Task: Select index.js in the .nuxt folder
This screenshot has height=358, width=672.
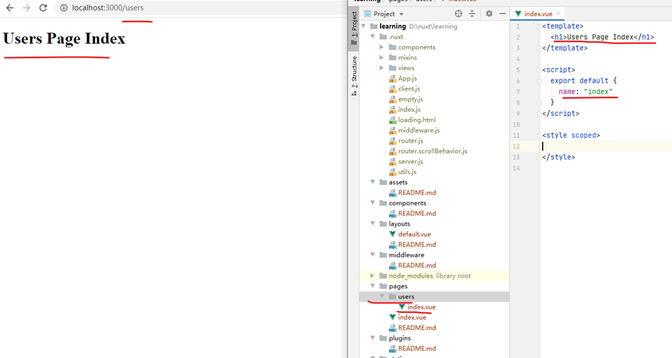Action: (x=409, y=110)
